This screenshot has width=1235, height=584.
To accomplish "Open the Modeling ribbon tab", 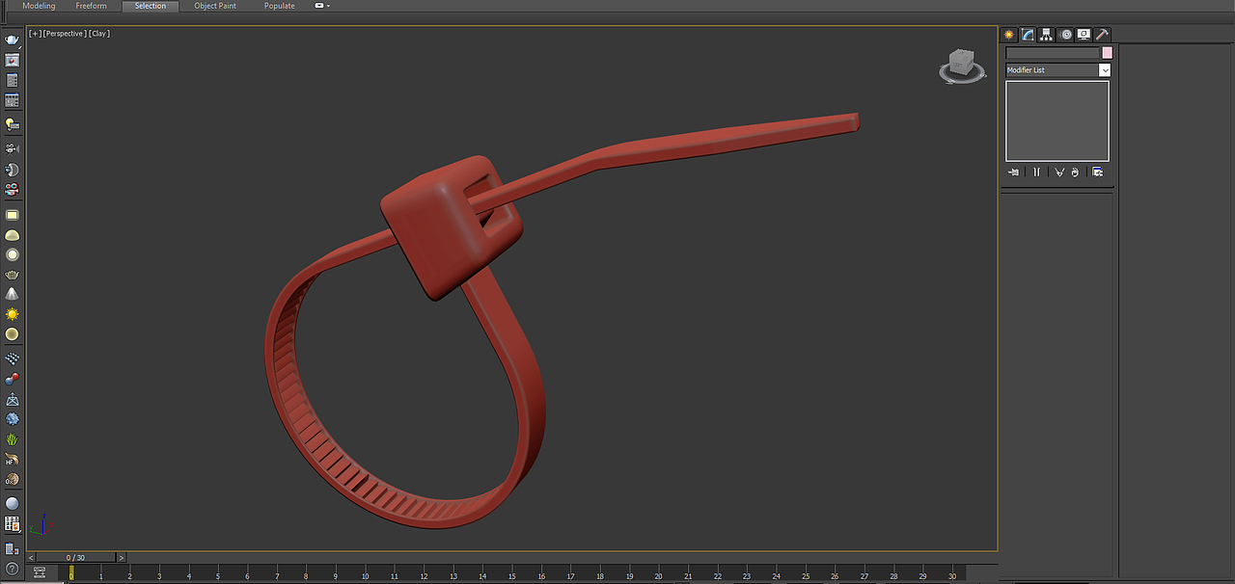I will 39,6.
